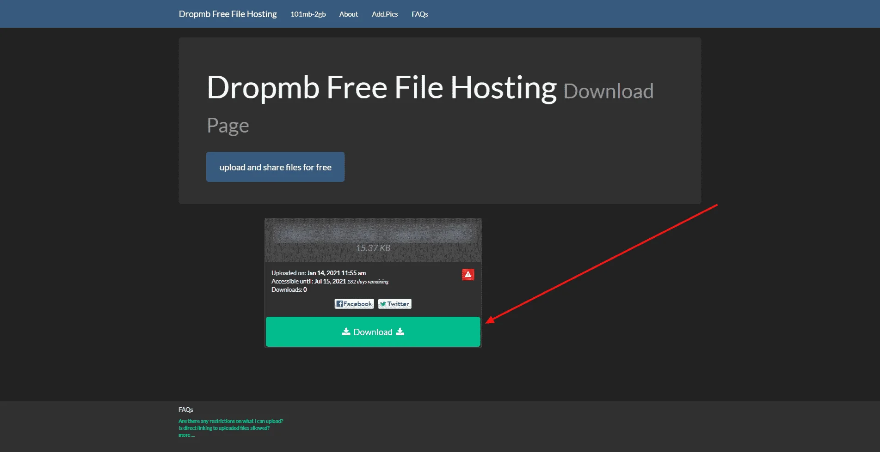Click 'Accessible until: Jul 15, 2021' text
This screenshot has width=880, height=452.
pos(308,281)
